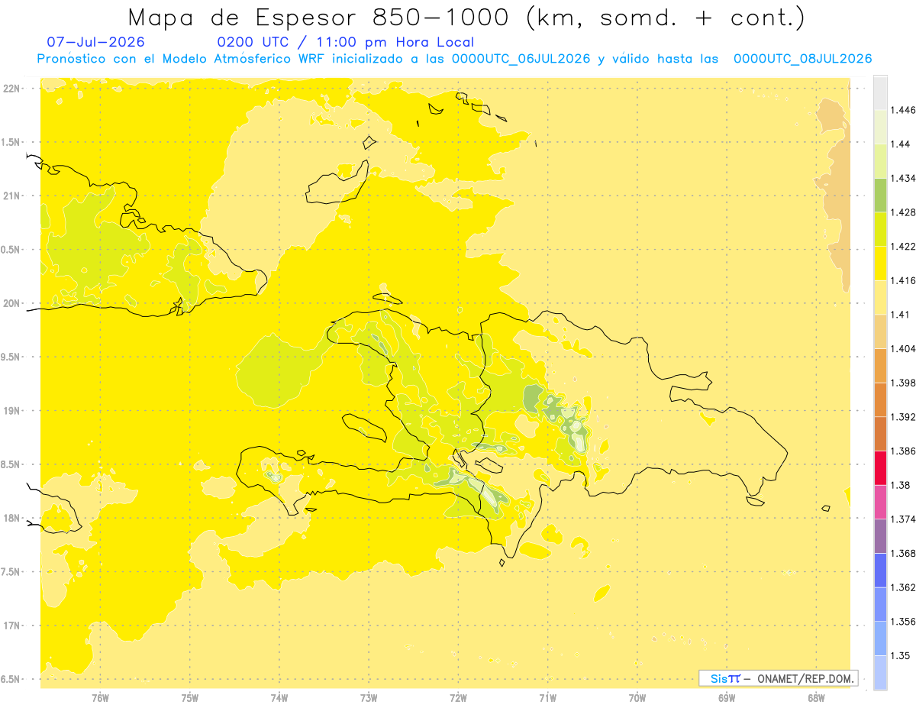Pick the green legend swatch between 1.428 and 1.434
916x708 pixels.
pyautogui.click(x=880, y=195)
